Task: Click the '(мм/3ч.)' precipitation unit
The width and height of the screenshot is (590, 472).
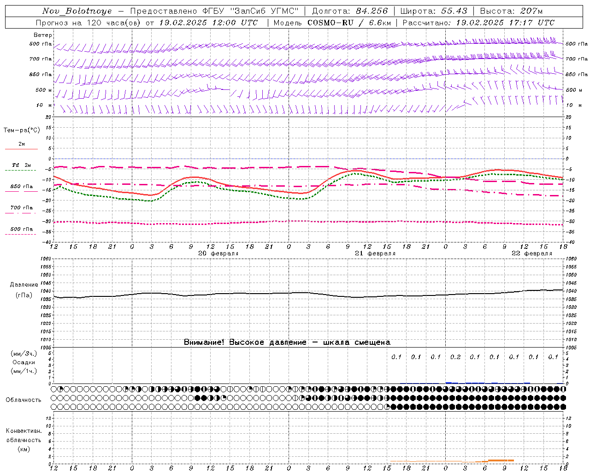Action: pos(24,354)
